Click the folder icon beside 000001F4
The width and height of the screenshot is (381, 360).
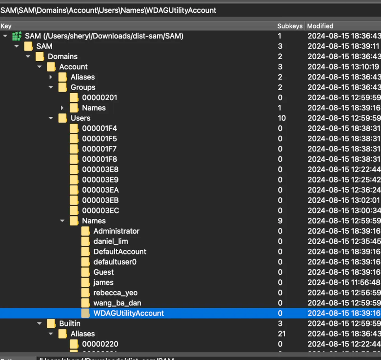coord(74,128)
